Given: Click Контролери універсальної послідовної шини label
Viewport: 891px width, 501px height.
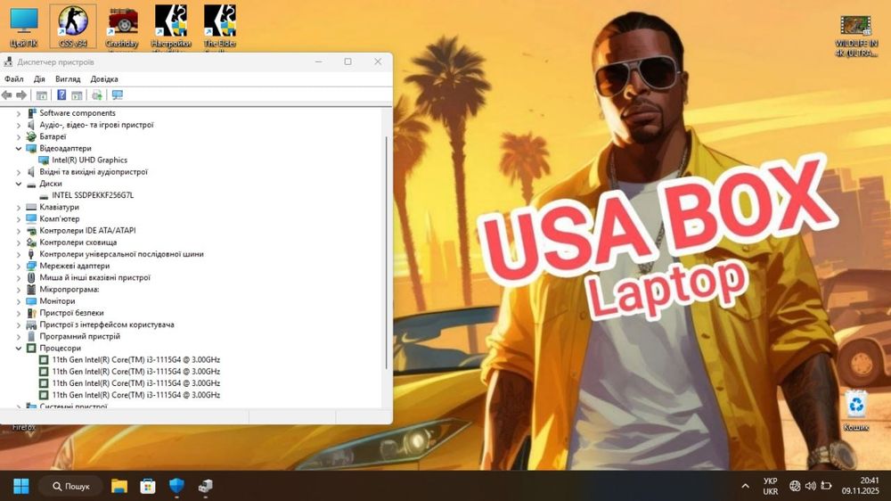Looking at the screenshot, I should (121, 254).
